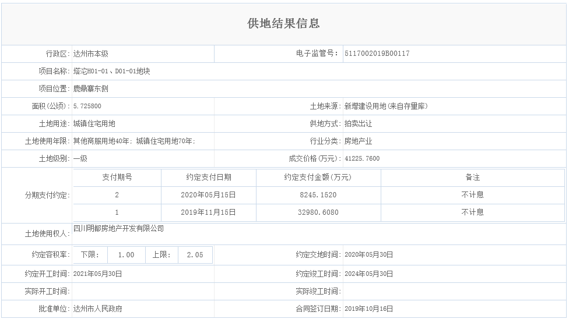This screenshot has height=319, width=569.
Task: Click the plot ratio lower limit 1.00
Action: pyautogui.click(x=127, y=255)
